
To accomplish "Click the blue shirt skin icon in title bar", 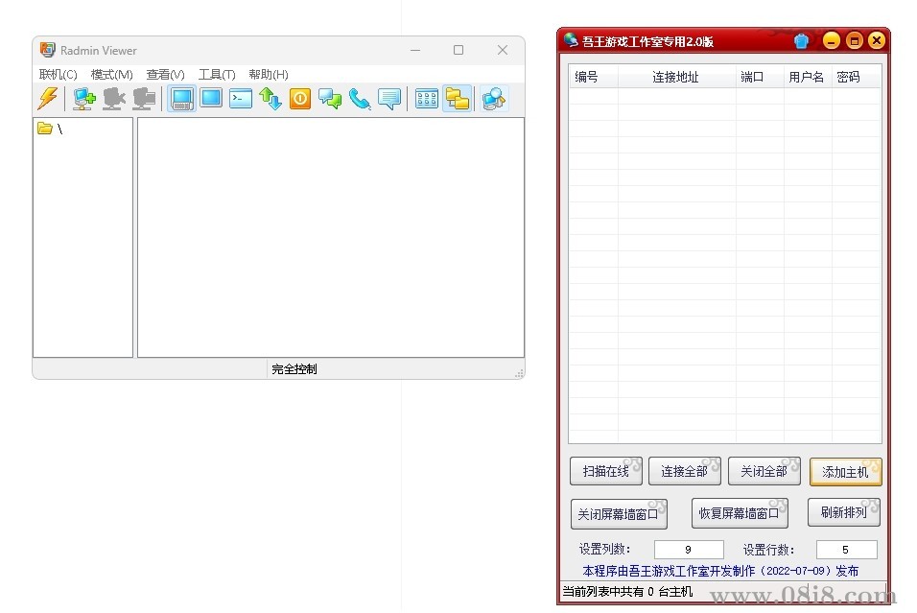I will pos(801,41).
